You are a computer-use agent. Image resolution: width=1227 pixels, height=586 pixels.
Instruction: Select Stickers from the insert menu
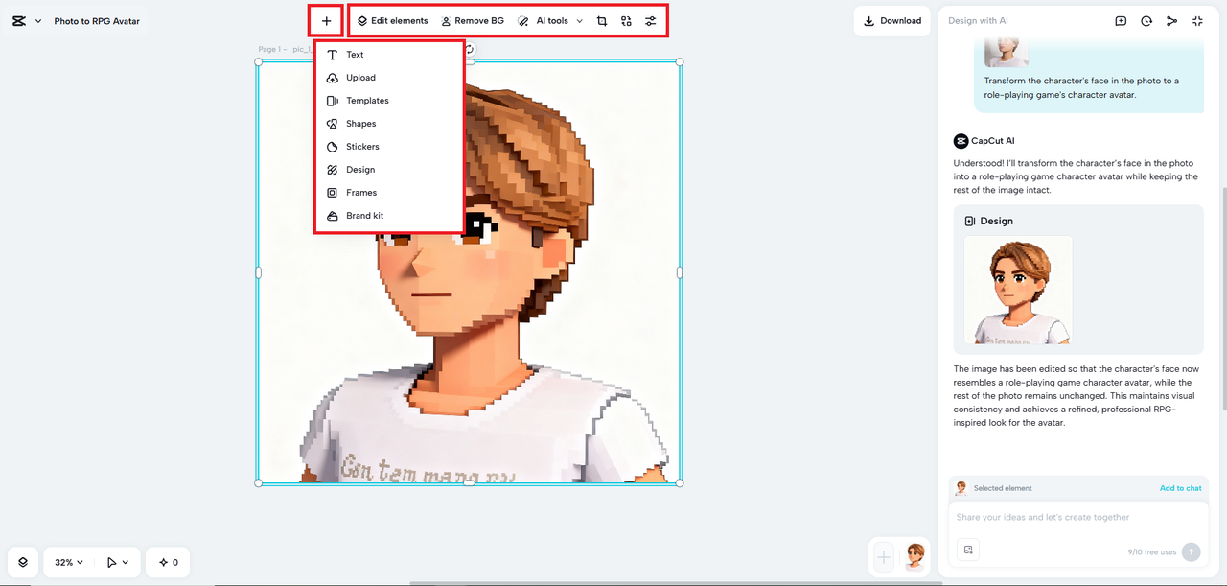pos(362,146)
